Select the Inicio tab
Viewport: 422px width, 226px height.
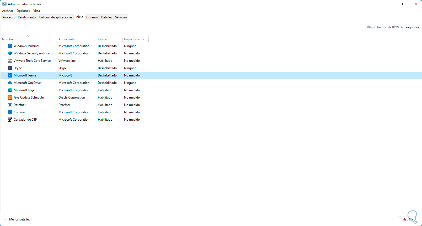coord(79,17)
